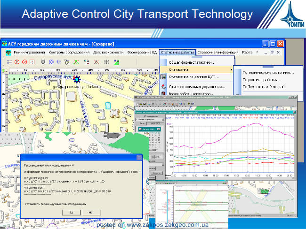Confirm with the Да button
Screen dimensions: 306x229
[x=72, y=213]
